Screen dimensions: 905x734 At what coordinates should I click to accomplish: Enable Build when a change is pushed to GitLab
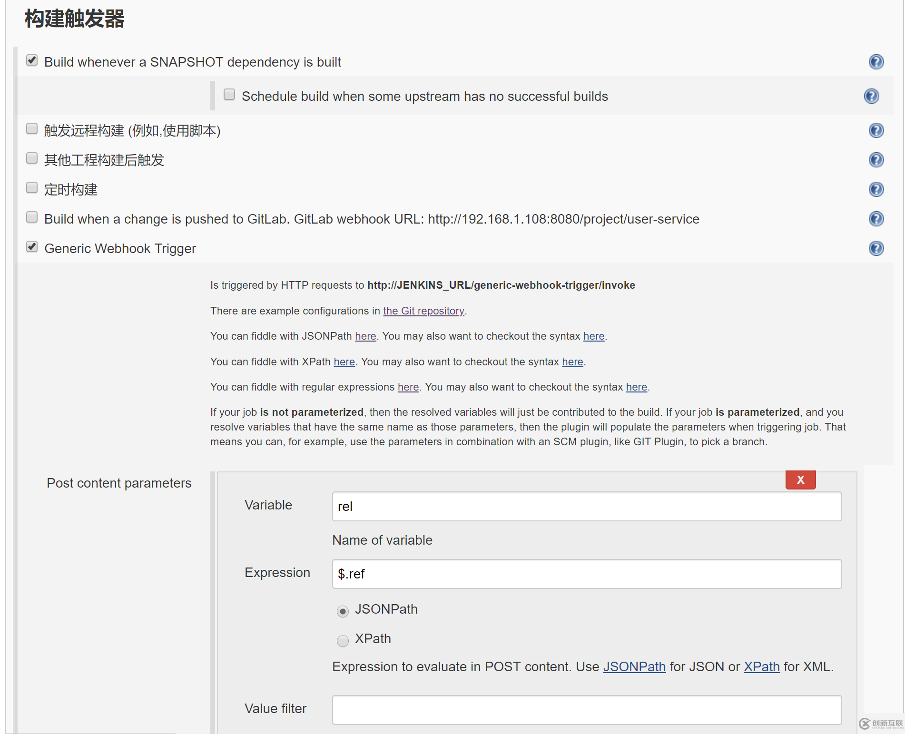[31, 217]
